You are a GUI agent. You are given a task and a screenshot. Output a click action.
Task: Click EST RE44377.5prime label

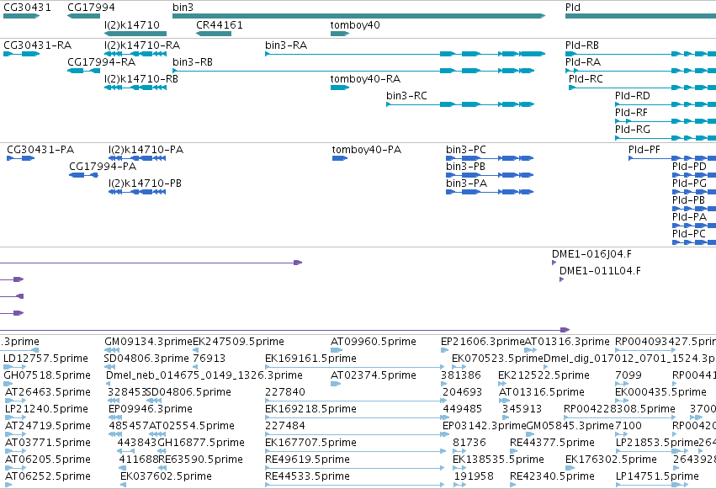click(x=552, y=444)
